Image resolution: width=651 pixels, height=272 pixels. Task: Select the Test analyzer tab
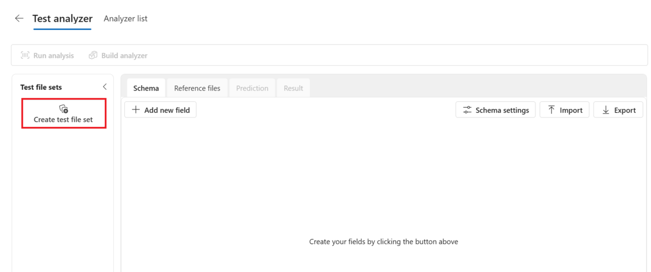click(62, 18)
